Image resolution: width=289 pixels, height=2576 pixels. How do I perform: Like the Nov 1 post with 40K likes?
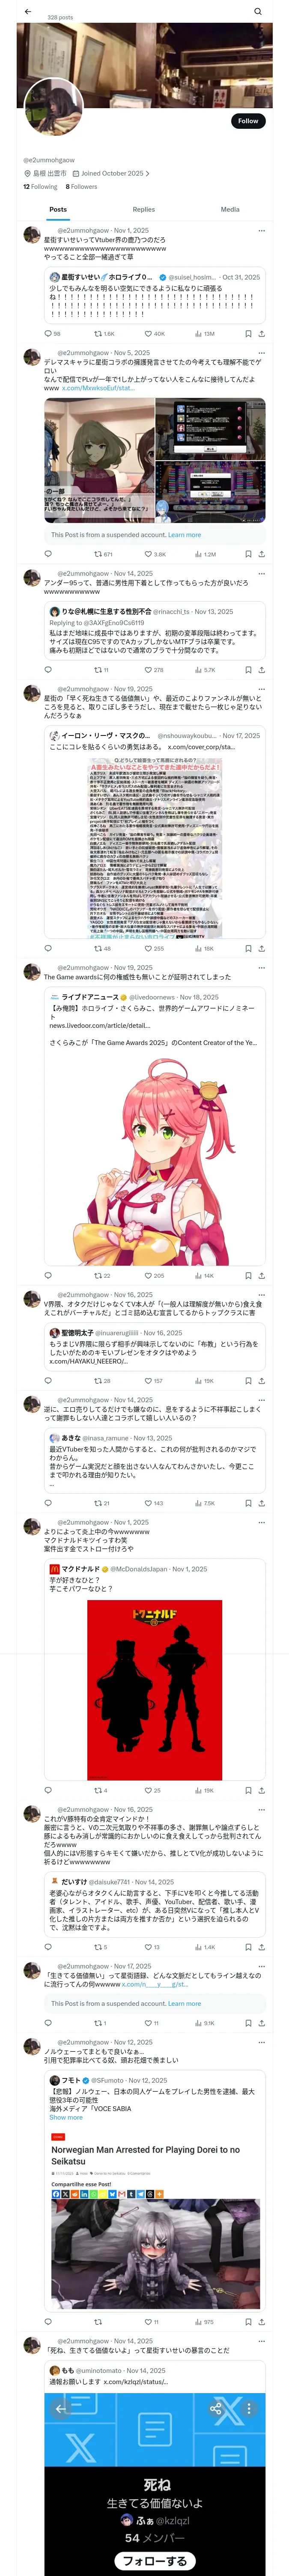155,333
